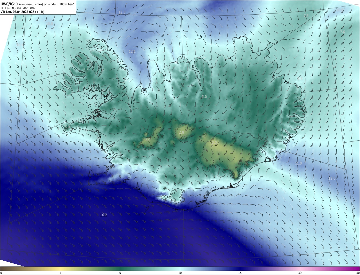Click the 5 tick on the colour scale
Screen dimensions: 360x275
(120, 273)
